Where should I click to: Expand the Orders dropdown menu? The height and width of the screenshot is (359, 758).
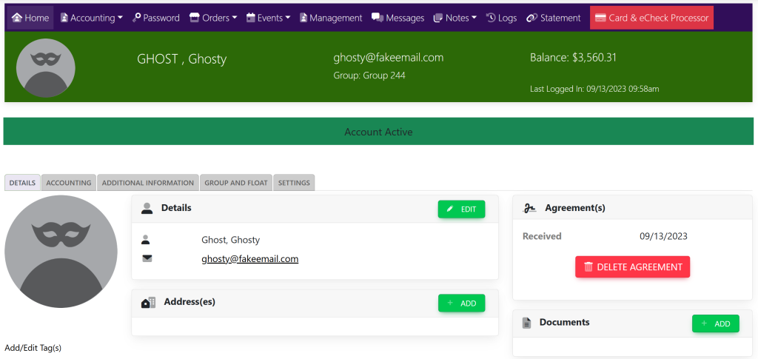coord(213,18)
